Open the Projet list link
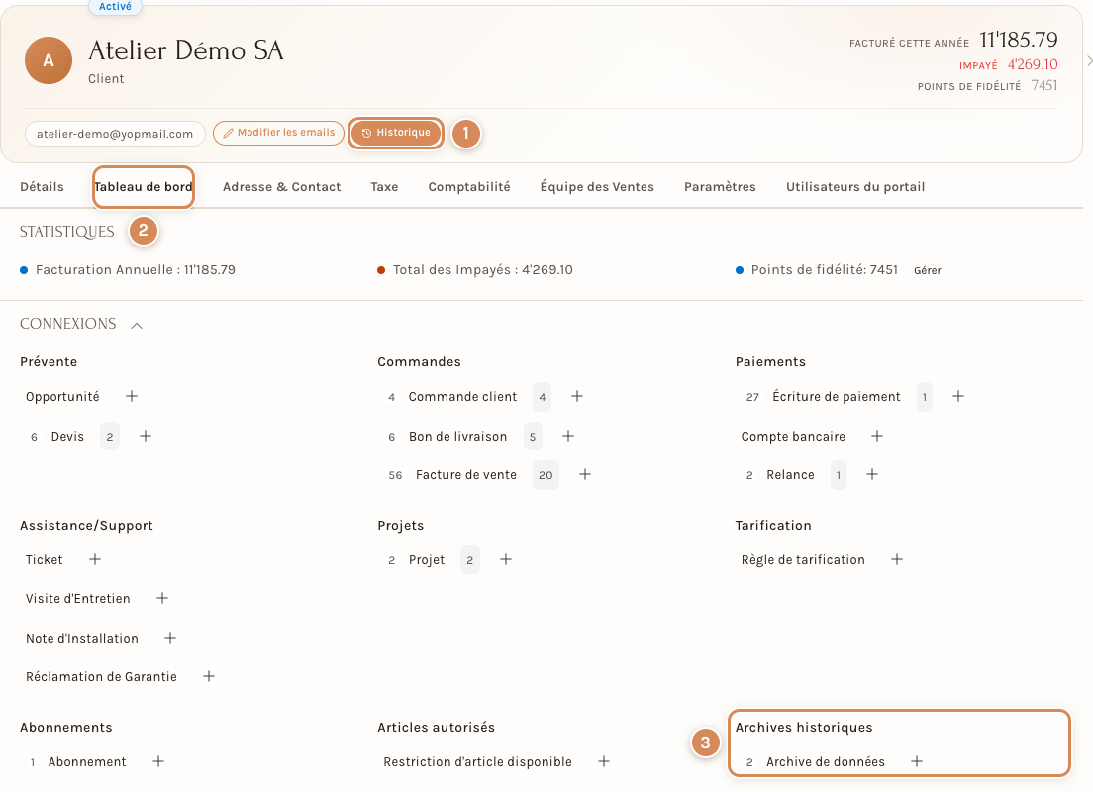The width and height of the screenshot is (1093, 792). point(427,559)
